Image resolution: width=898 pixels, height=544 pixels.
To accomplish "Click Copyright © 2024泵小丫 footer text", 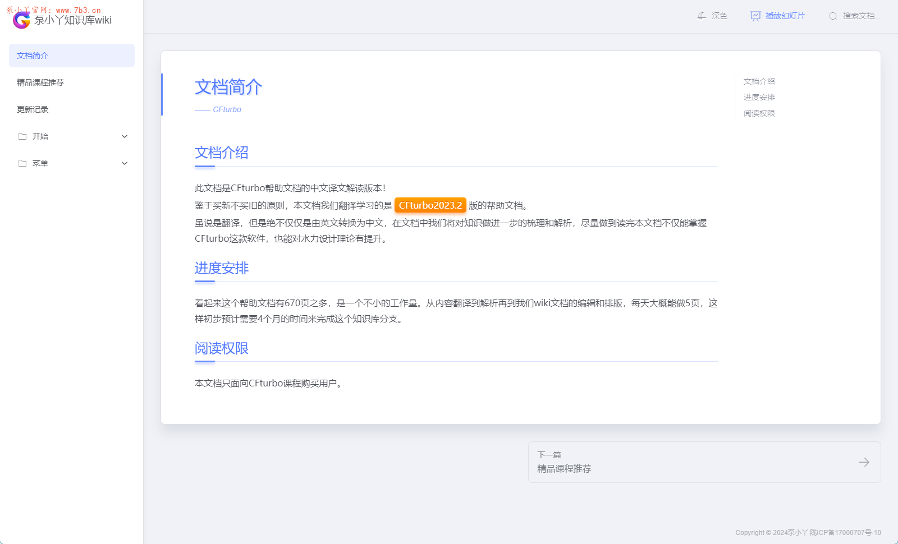I will 772,533.
